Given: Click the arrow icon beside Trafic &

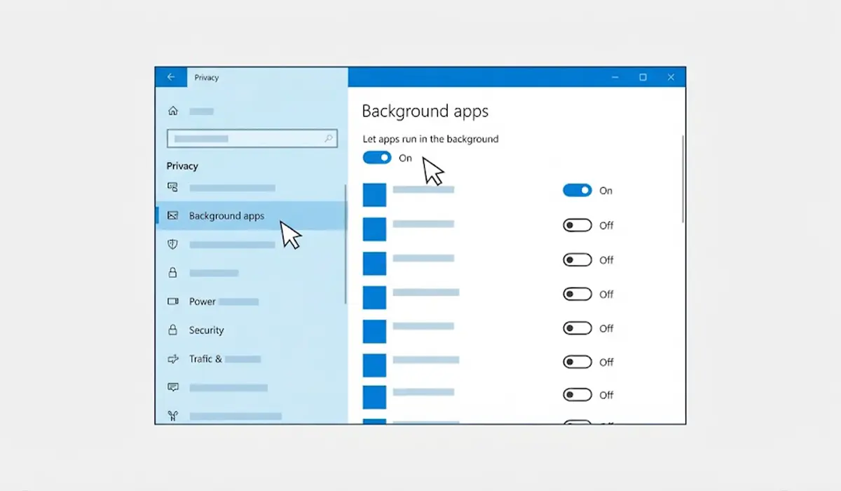Looking at the screenshot, I should 173,358.
